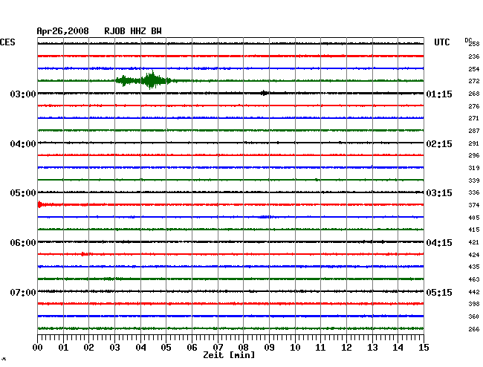Select the station label RJOB HHZ BW
This screenshot has height=367, width=483.
pos(133,31)
